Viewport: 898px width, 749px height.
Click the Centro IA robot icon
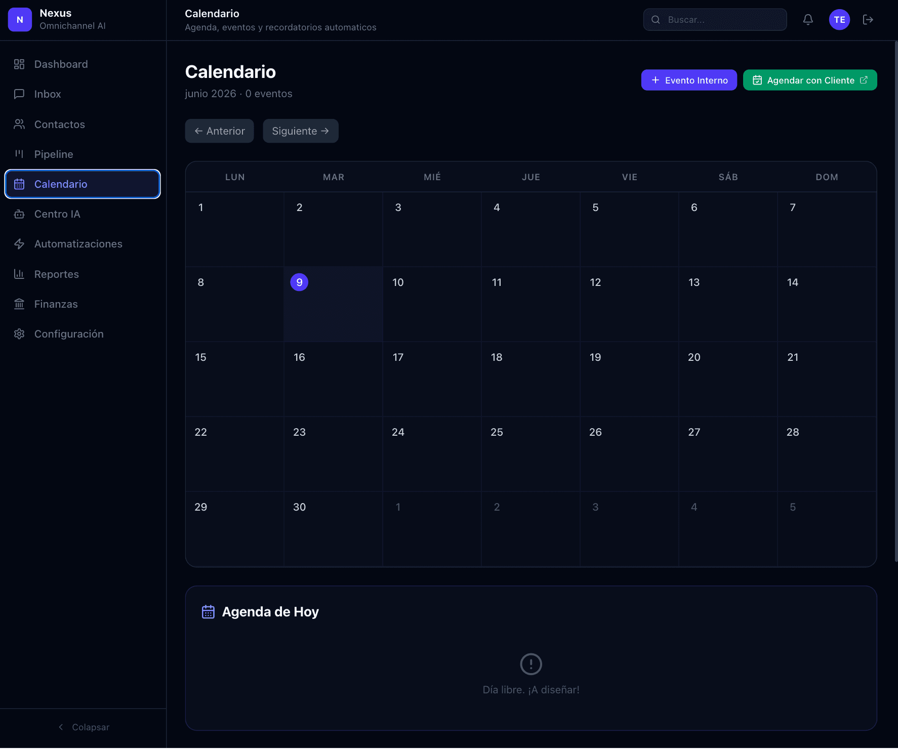tap(19, 214)
